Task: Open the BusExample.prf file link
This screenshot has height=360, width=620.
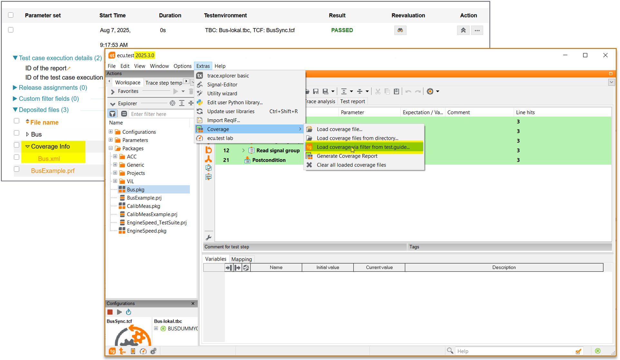Action: click(52, 171)
